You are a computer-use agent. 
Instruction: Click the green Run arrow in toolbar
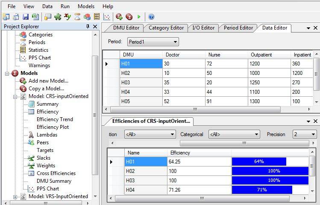coord(139,17)
